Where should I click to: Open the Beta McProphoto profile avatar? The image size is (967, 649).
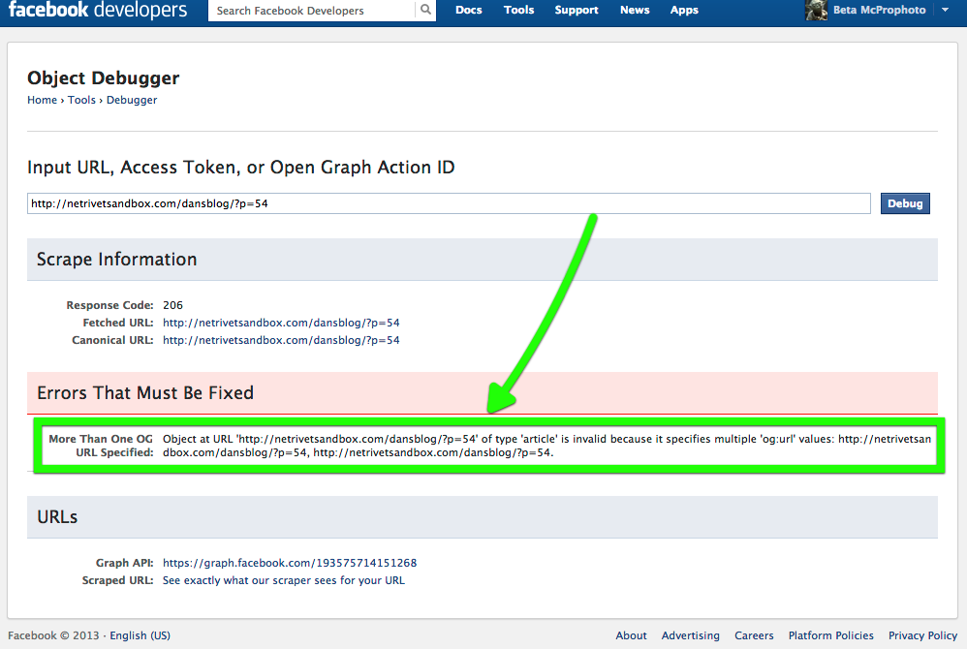coord(816,10)
